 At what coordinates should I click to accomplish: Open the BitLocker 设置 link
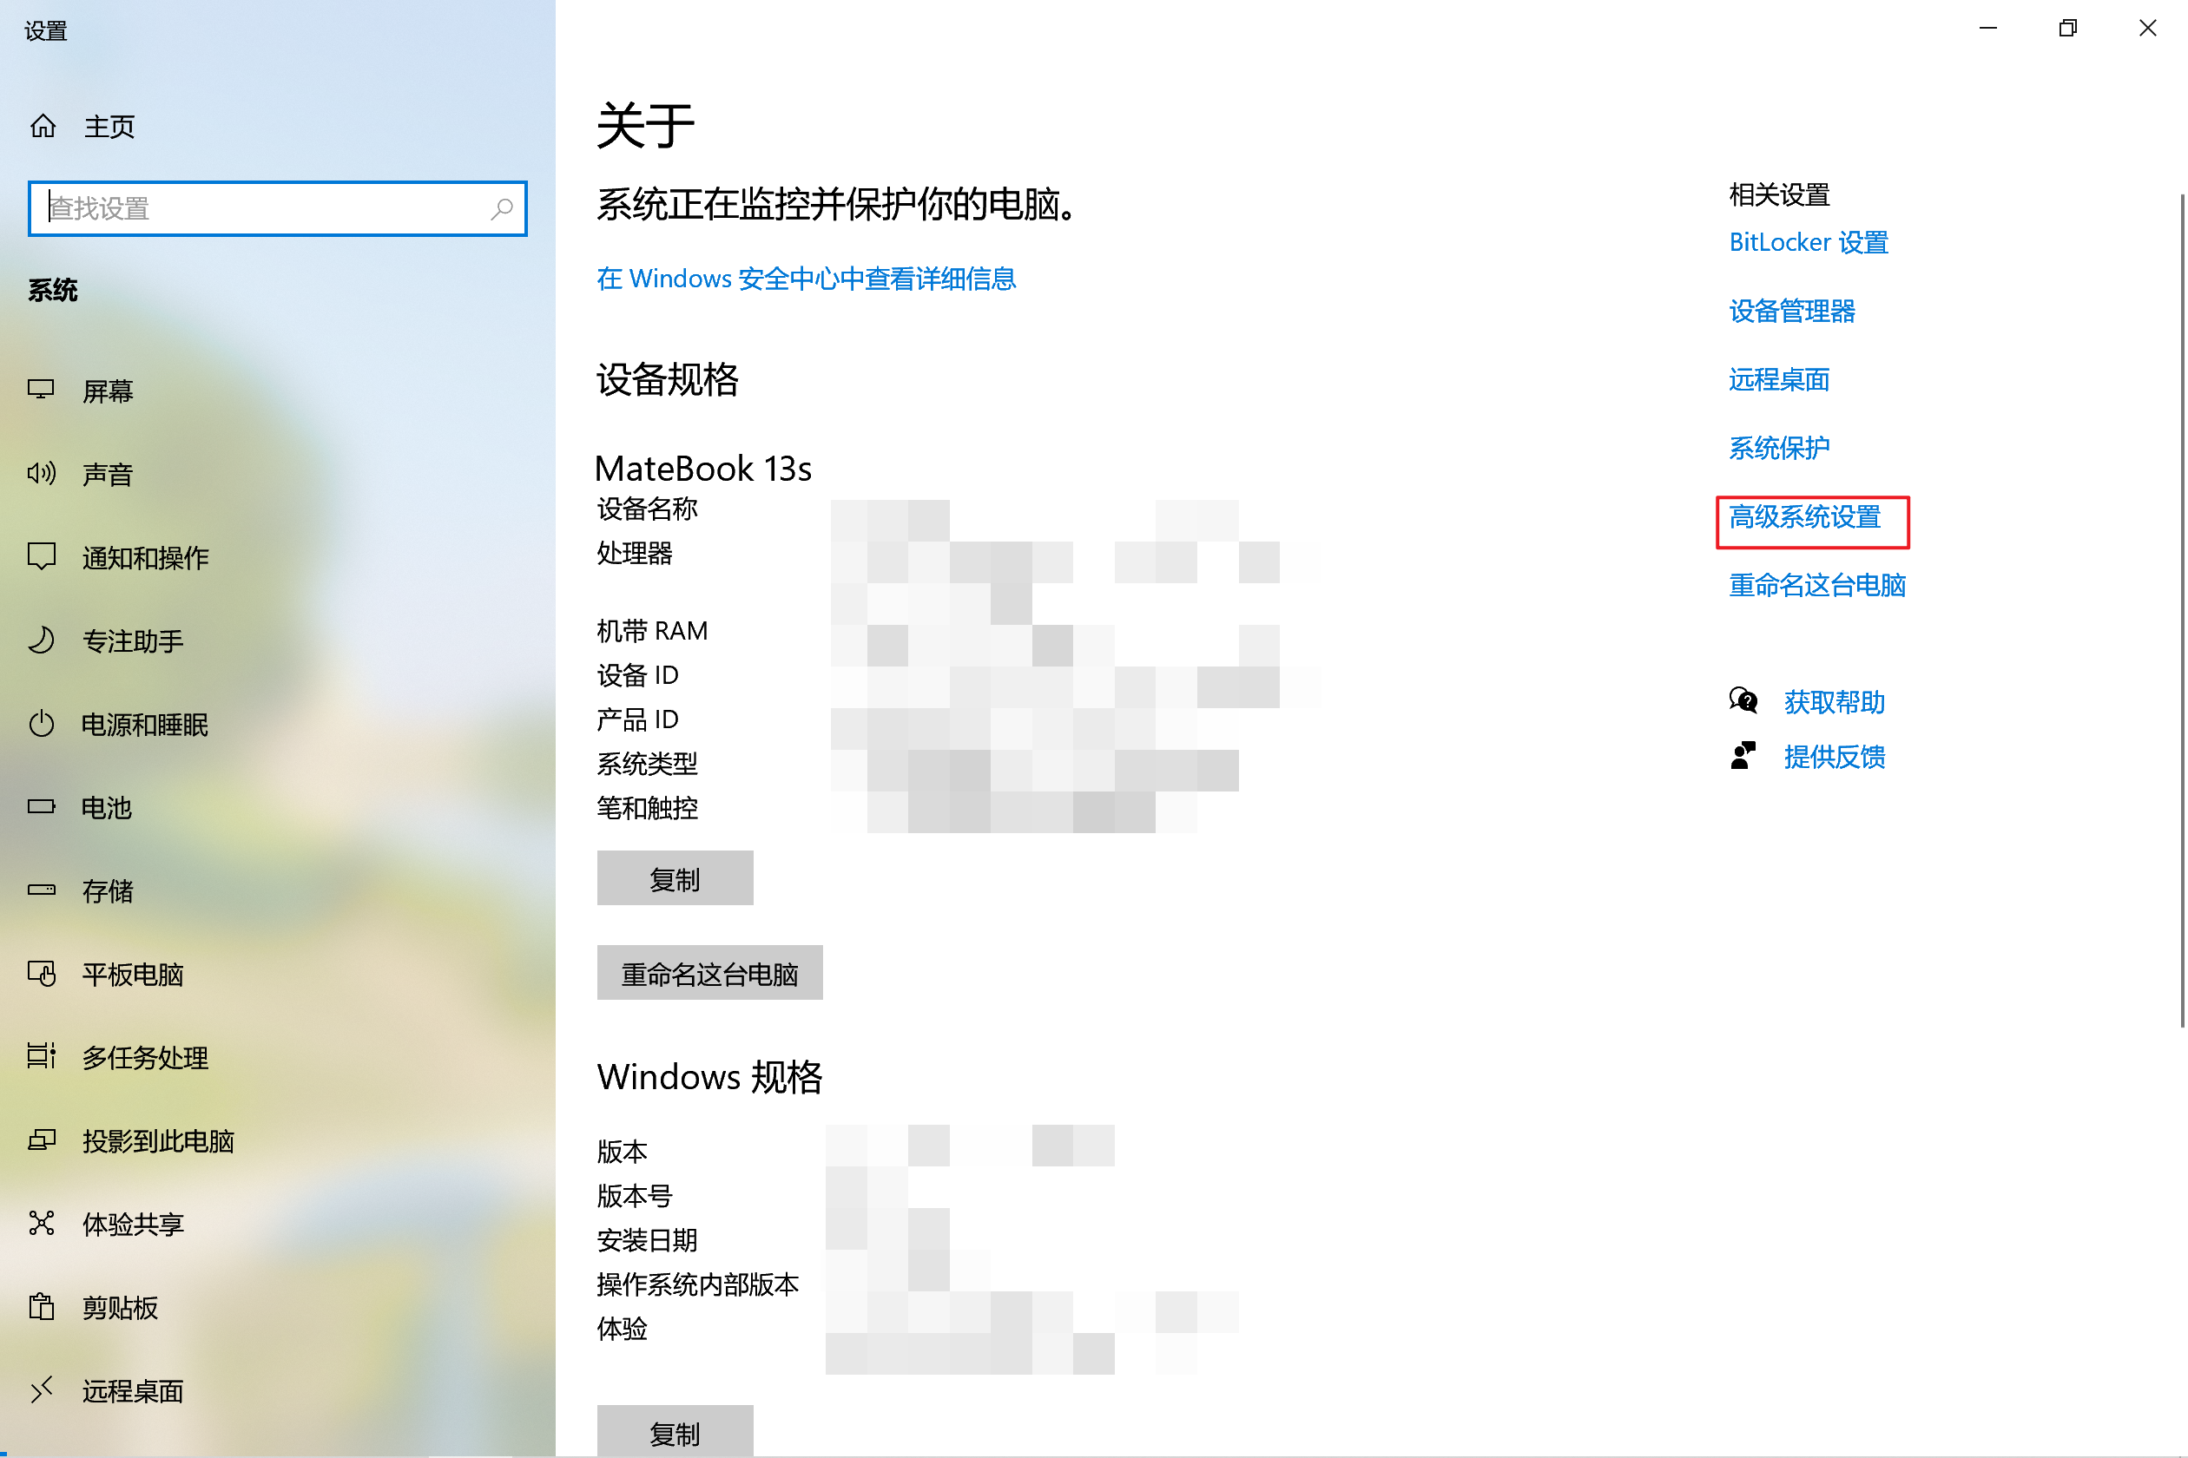point(1809,242)
